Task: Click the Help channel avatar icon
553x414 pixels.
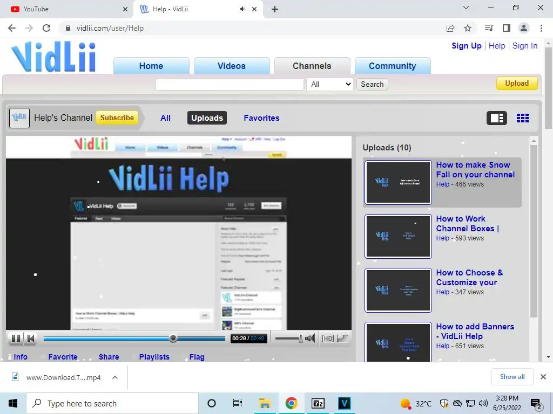Action: [x=19, y=118]
